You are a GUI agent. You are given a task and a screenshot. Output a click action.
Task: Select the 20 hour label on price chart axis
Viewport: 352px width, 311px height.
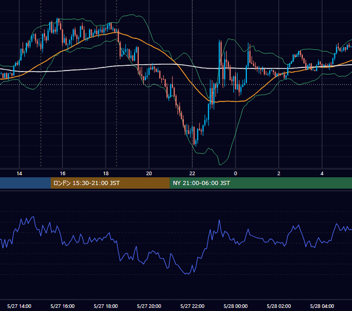[149, 174]
